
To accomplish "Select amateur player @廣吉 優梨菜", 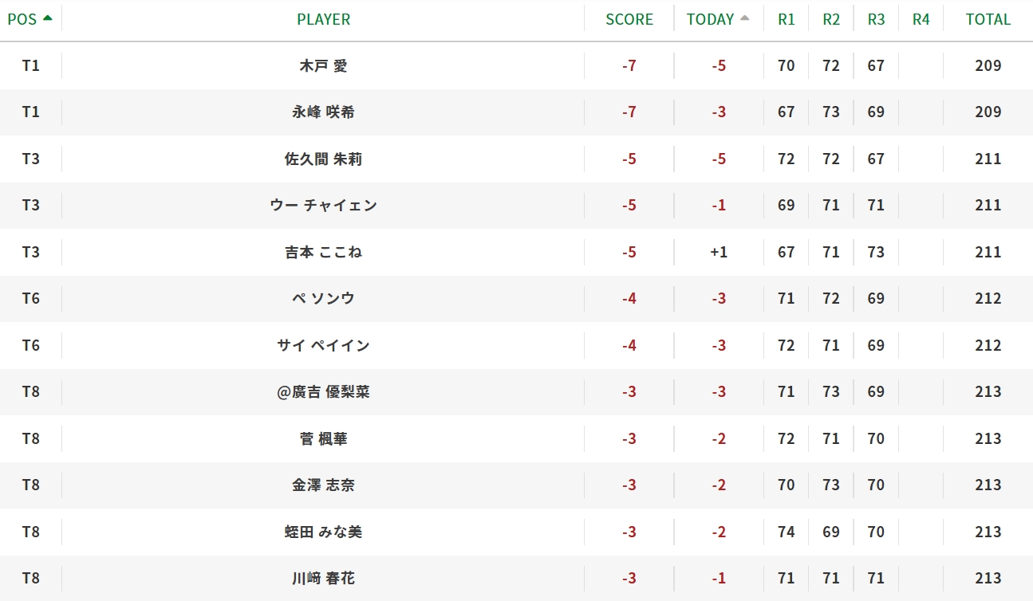I will (x=323, y=392).
